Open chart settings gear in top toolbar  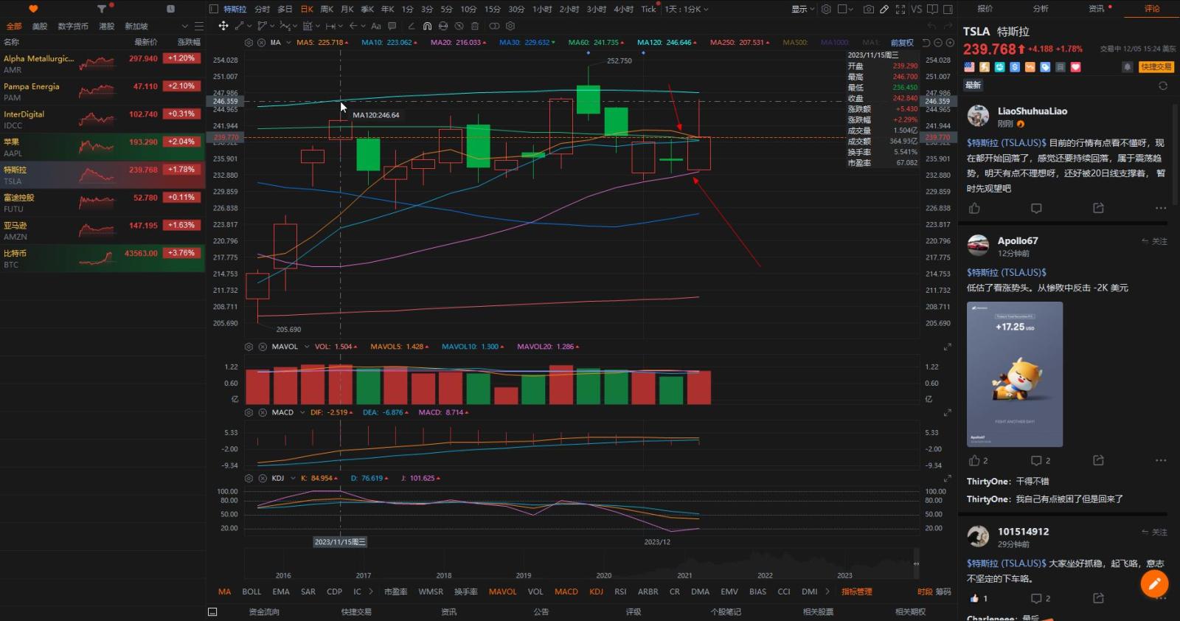click(826, 9)
